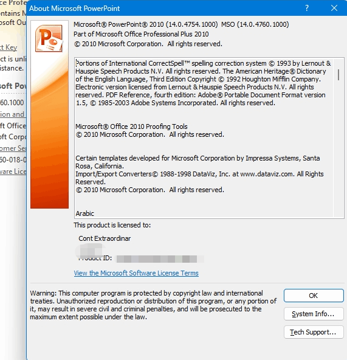Click 'Part of Microsoft Office Professional Plus 2010'

click(141, 34)
